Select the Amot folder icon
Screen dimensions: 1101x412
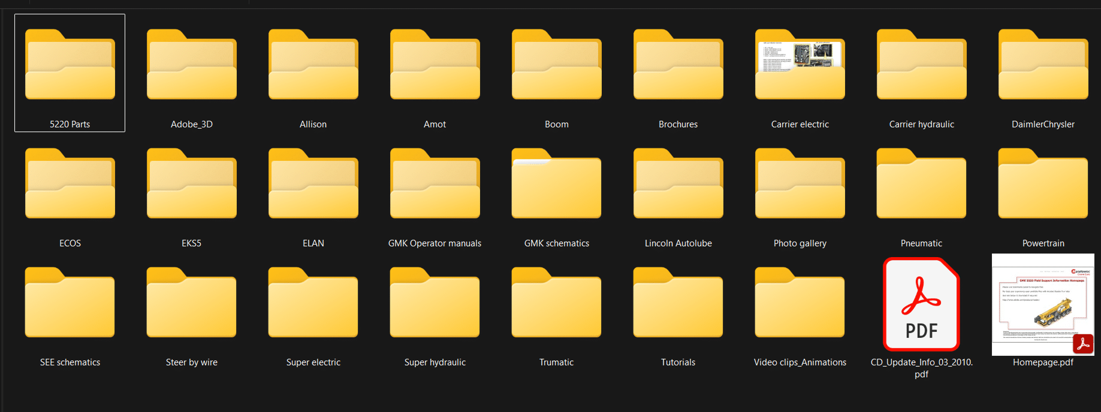435,64
